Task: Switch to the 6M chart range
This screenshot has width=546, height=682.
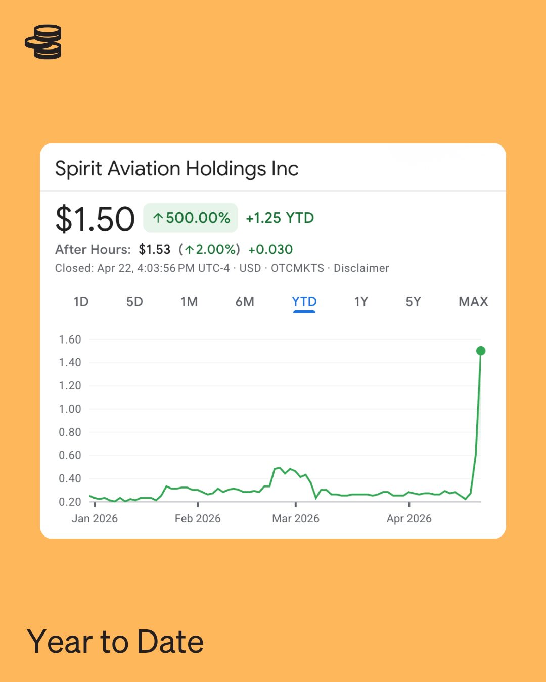Action: (x=245, y=302)
